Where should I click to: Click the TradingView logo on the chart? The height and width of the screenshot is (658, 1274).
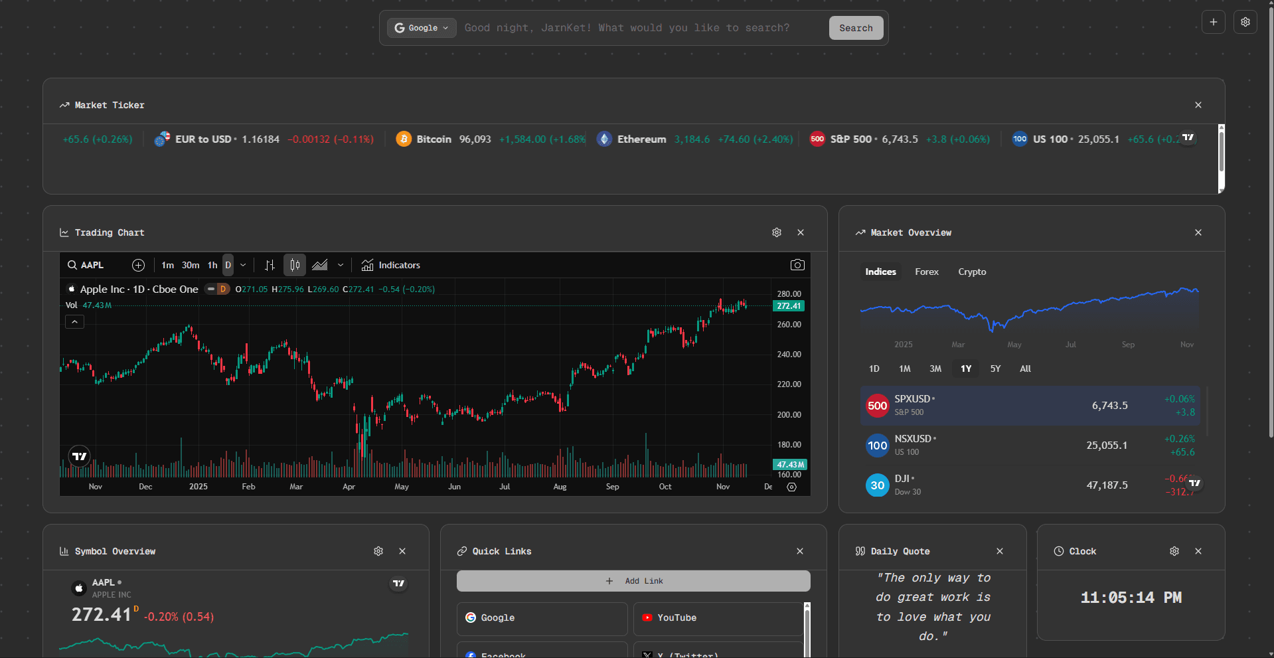coord(78,456)
